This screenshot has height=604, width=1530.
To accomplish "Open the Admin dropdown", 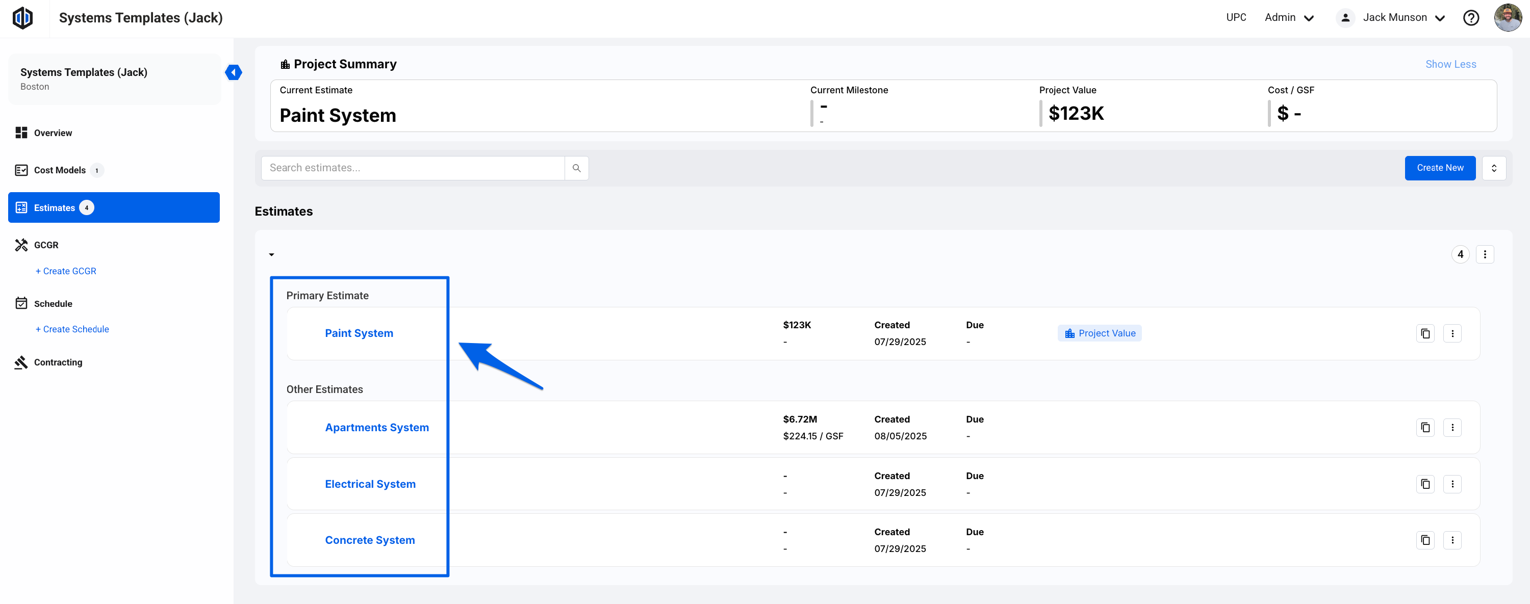I will coord(1289,18).
